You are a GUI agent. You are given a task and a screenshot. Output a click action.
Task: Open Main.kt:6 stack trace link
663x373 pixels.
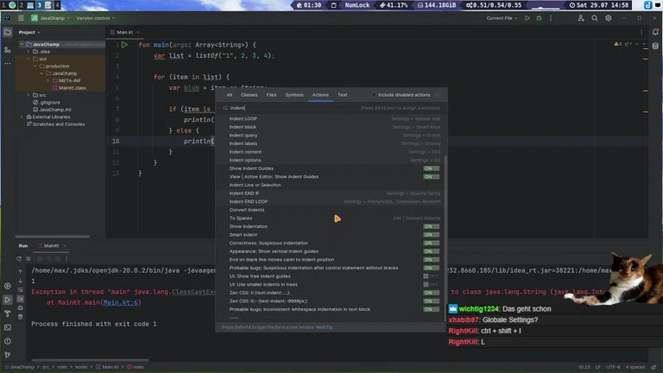point(121,302)
